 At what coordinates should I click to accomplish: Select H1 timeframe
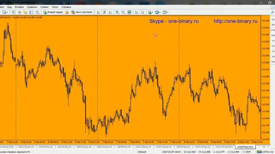273,41
